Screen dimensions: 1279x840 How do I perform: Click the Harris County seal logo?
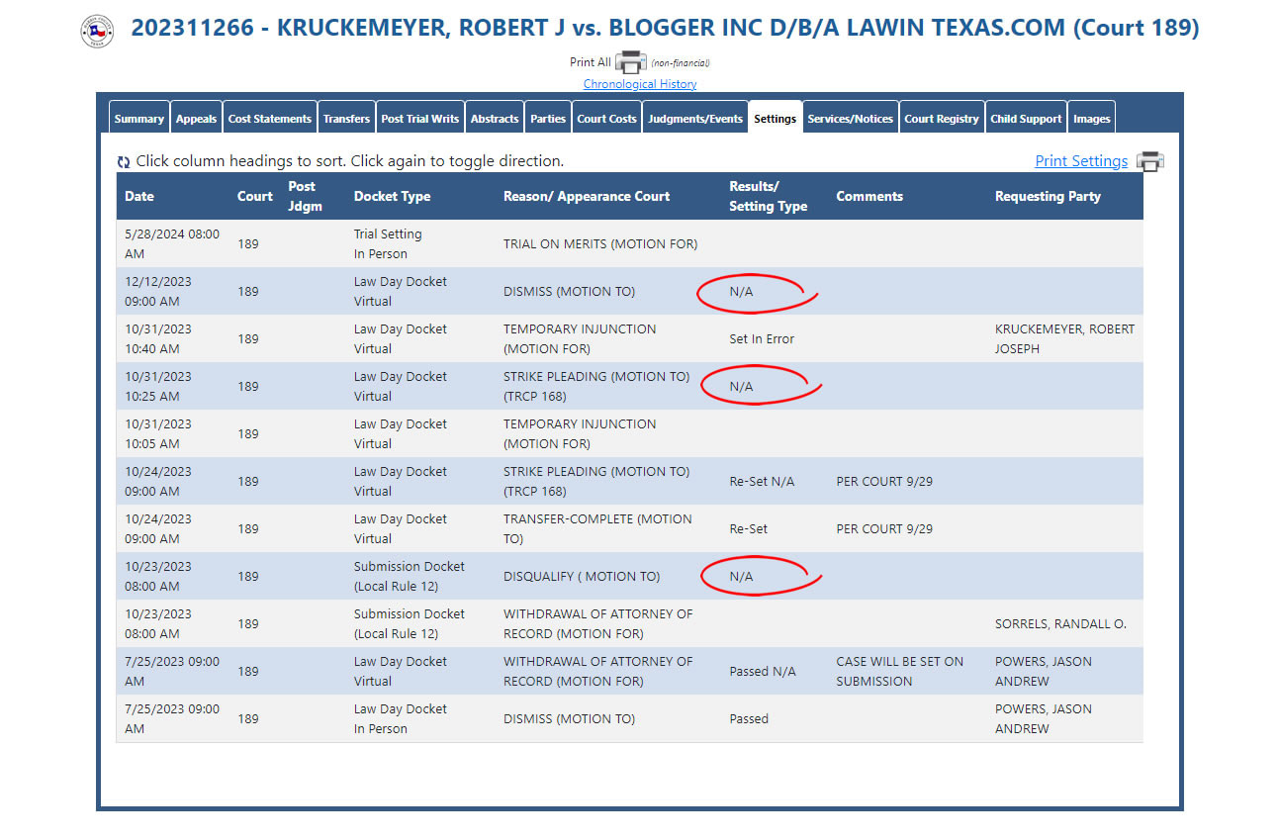pyautogui.click(x=97, y=31)
